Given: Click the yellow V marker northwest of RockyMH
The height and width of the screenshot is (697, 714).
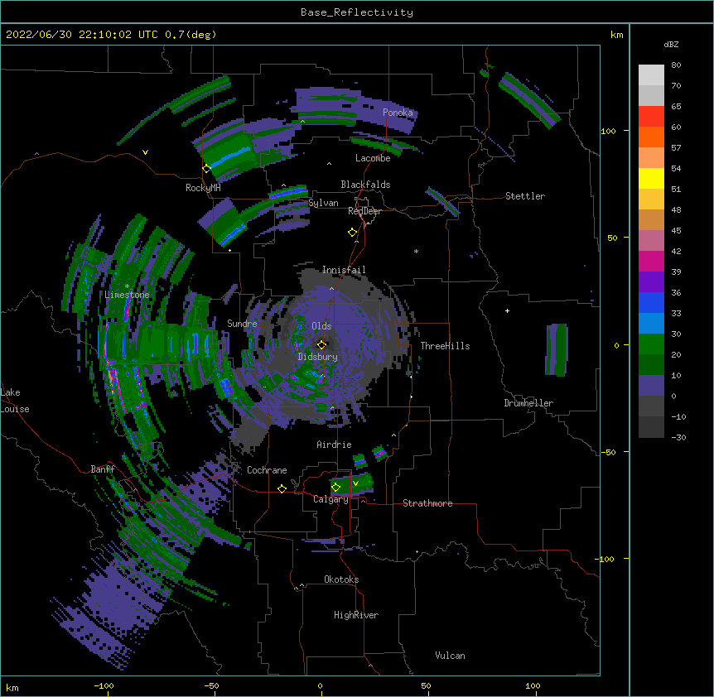Looking at the screenshot, I should (x=145, y=152).
